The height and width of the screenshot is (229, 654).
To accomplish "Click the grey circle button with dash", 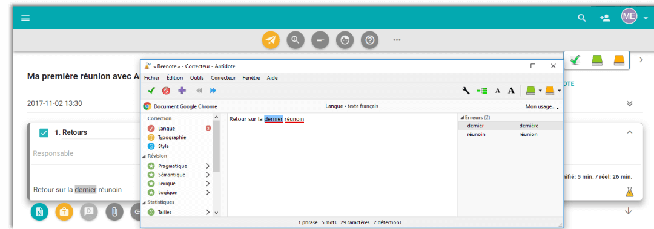I will click(x=320, y=40).
